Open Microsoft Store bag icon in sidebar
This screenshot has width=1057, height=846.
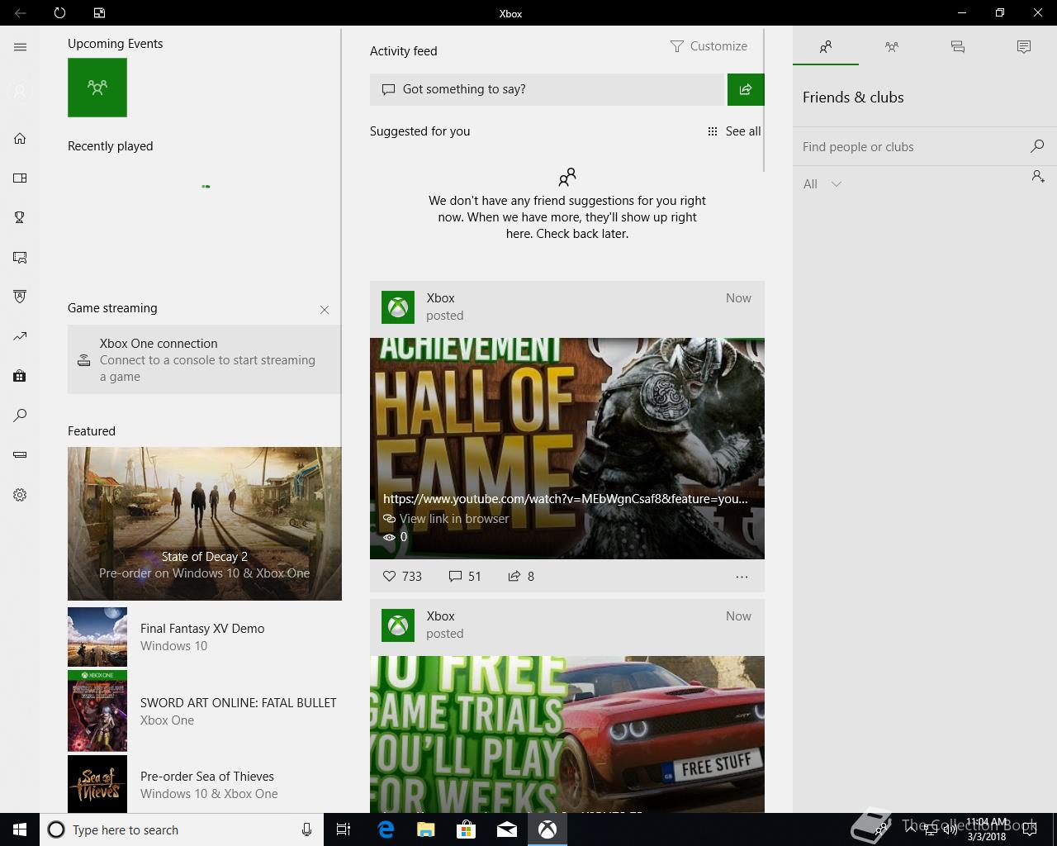point(20,376)
